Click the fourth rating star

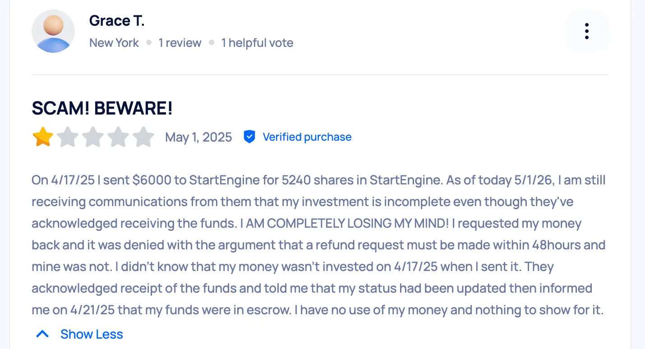click(x=119, y=137)
